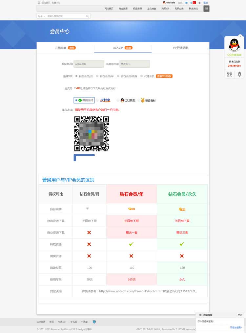Image resolution: width=246 pixels, height=333 pixels.
Task: Click the yen 积分支付 icon
Action: click(x=143, y=100)
